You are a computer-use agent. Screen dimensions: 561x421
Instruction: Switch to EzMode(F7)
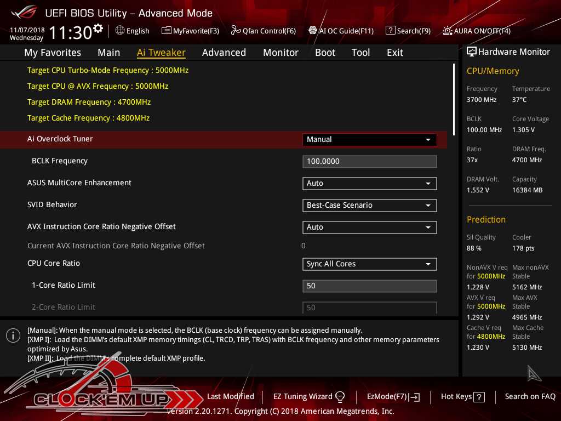click(393, 396)
